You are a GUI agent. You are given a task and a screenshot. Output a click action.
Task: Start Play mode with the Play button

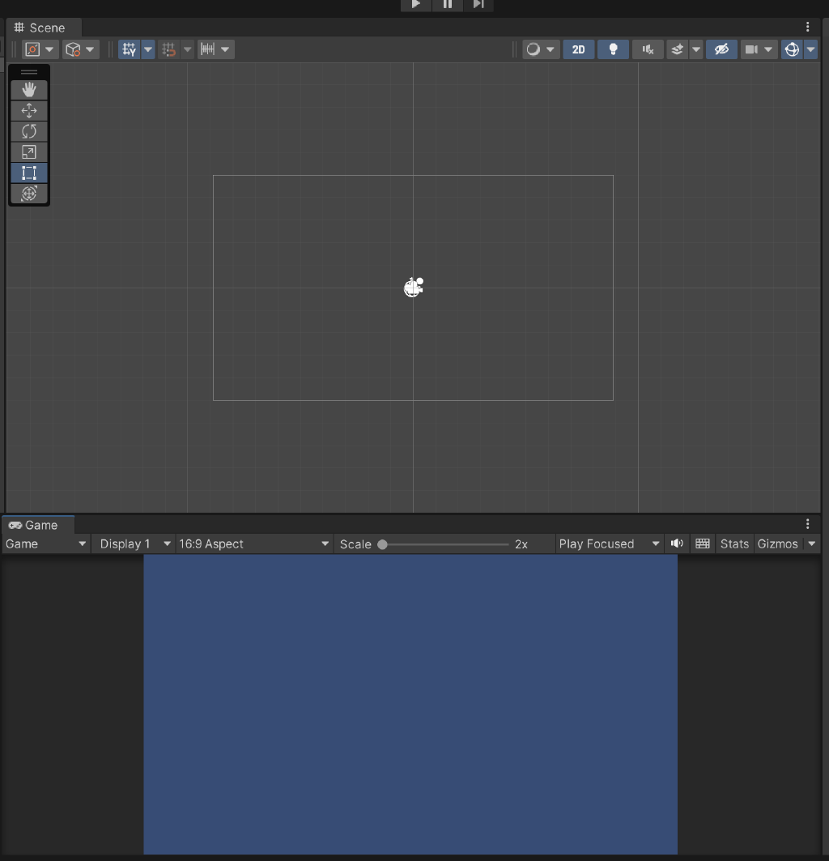coord(415,4)
